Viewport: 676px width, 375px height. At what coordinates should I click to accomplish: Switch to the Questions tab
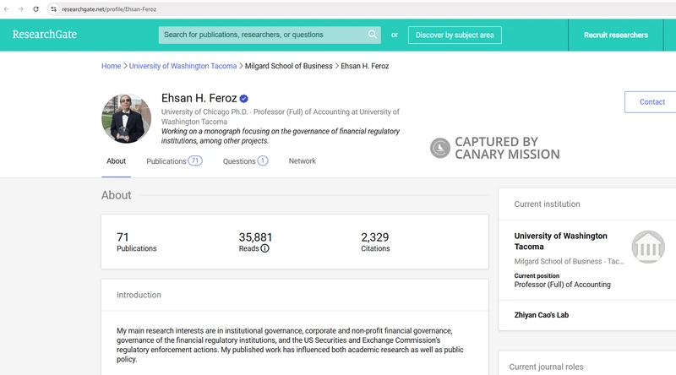(245, 161)
